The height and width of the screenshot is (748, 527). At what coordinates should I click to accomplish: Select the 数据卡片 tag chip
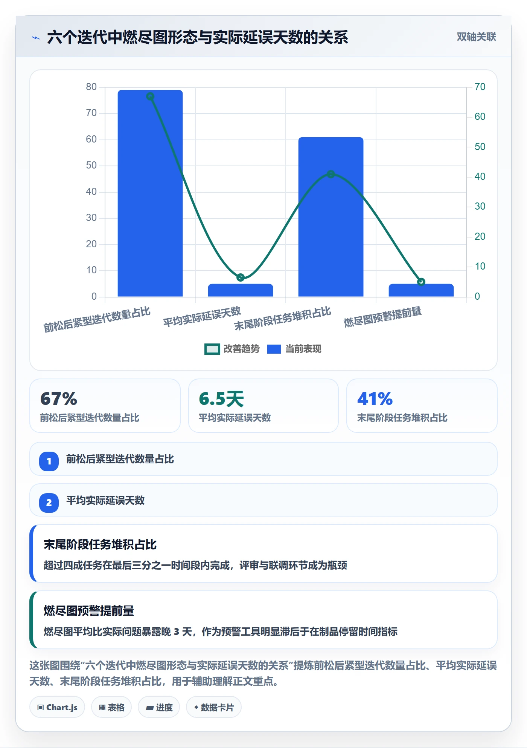coord(214,707)
